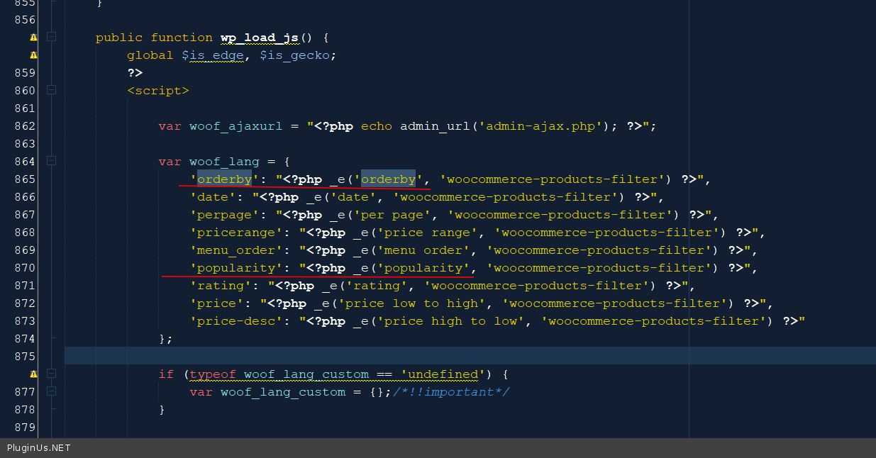The image size is (876, 458).
Task: Click the first highlighted 'orderby' key
Action: coord(224,179)
